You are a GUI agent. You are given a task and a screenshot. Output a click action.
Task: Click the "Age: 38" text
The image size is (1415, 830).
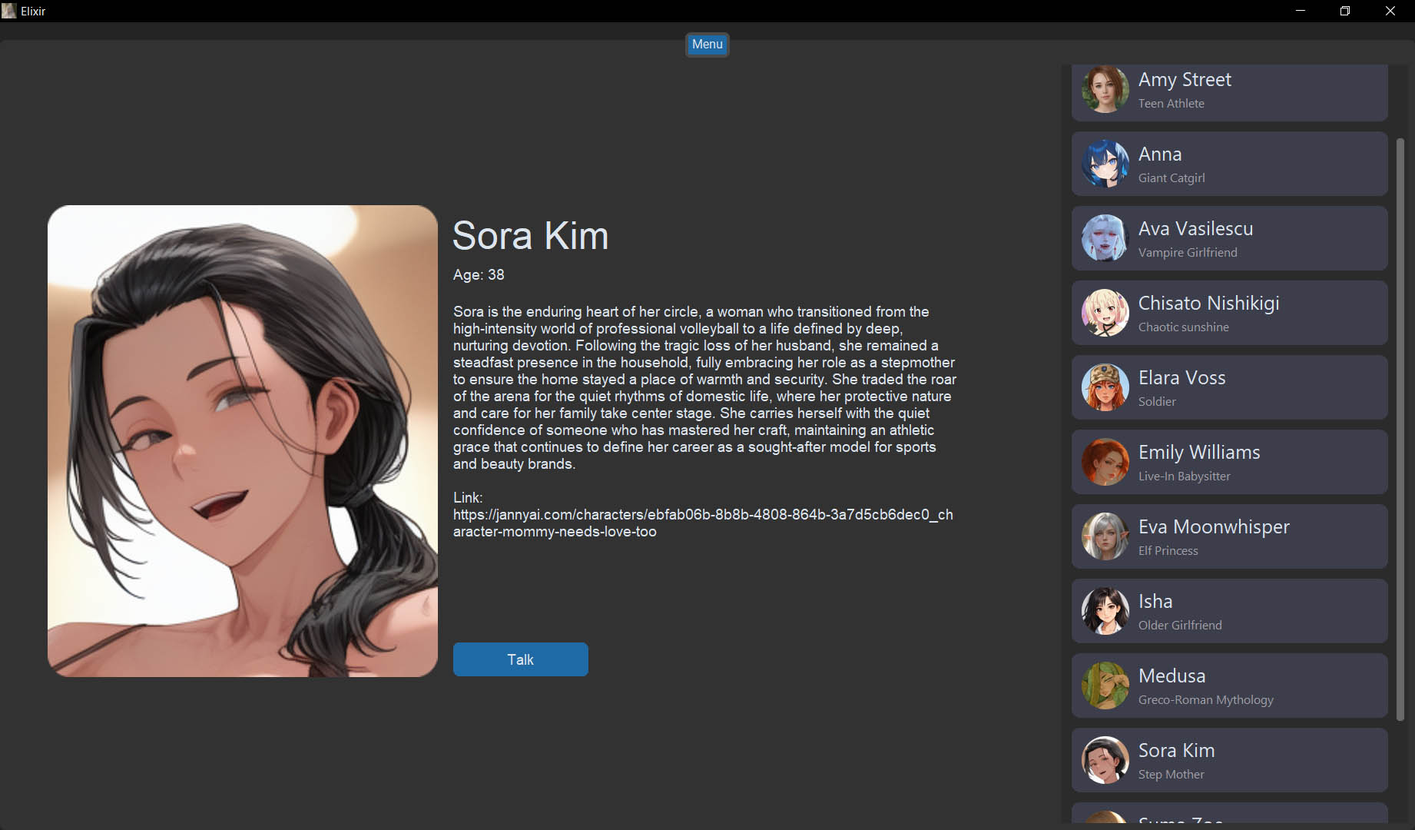pyautogui.click(x=479, y=275)
